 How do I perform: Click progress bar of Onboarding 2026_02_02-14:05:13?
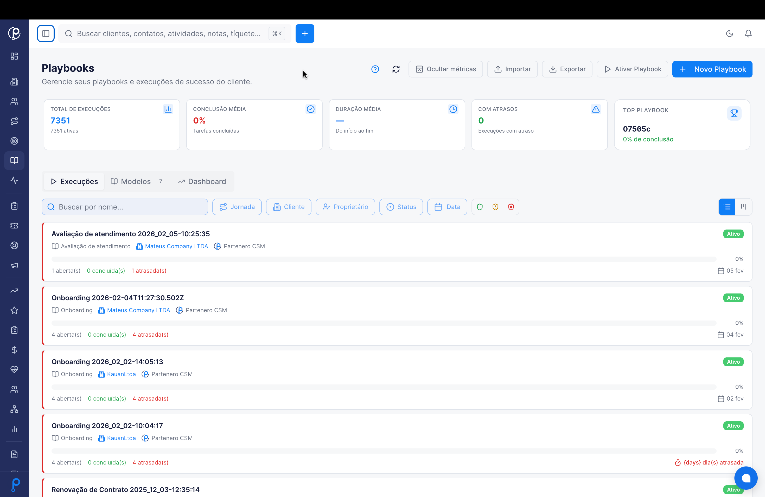coord(384,387)
